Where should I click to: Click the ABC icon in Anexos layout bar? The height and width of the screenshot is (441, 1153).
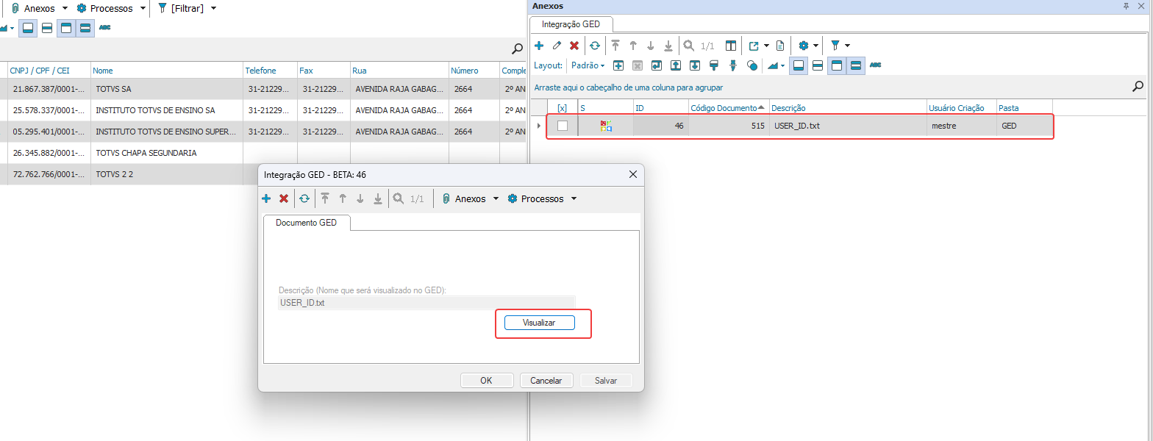tap(875, 65)
